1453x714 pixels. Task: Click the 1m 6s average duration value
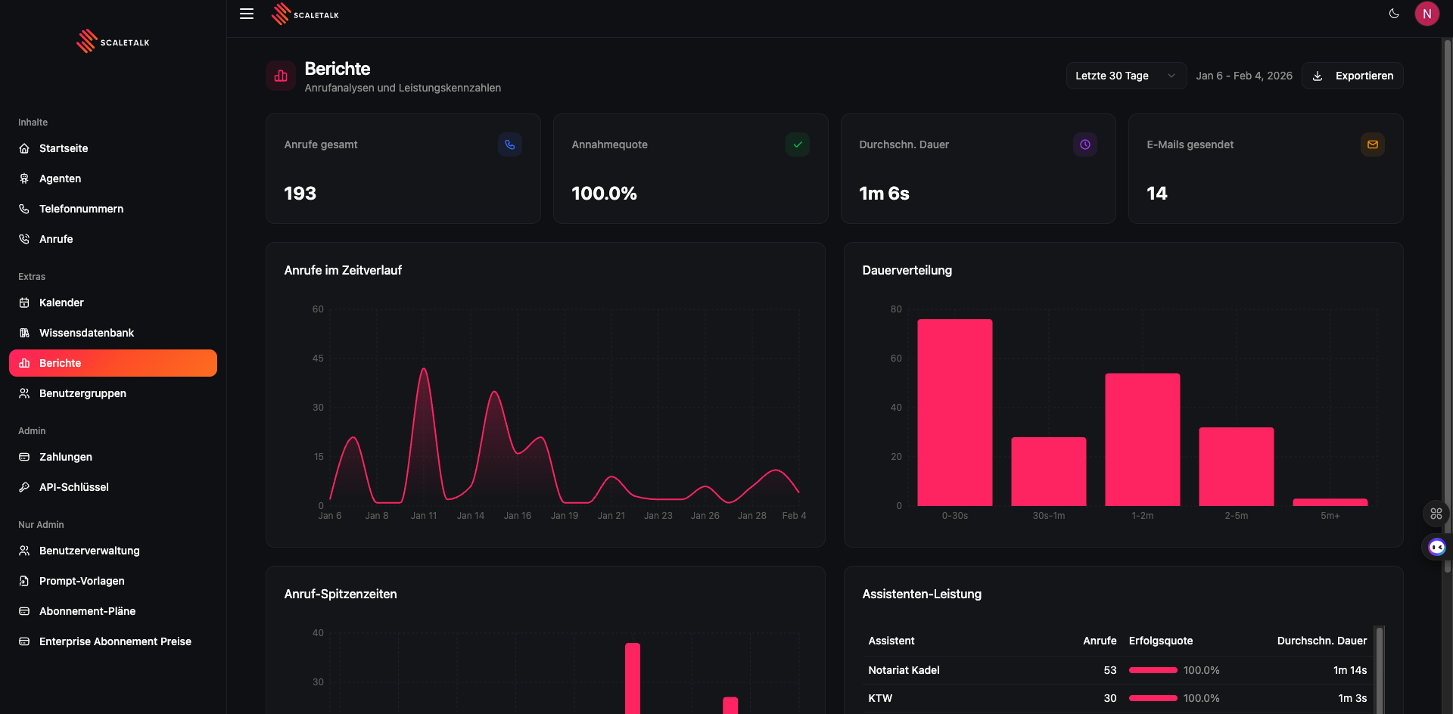(x=884, y=194)
